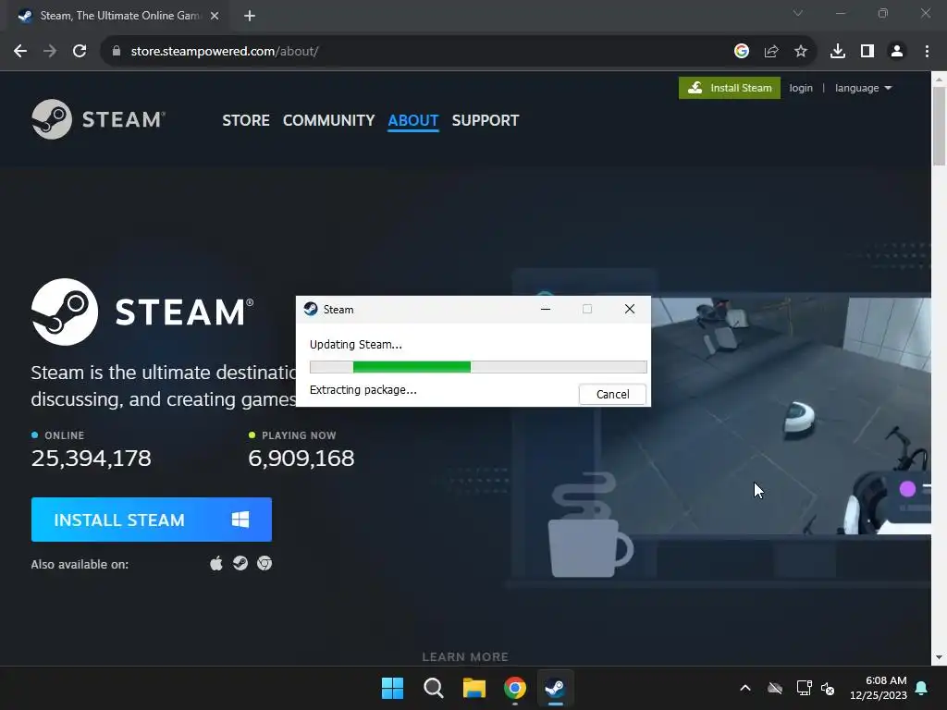This screenshot has height=710, width=947.
Task: Share this page using share icon
Action: click(x=771, y=52)
